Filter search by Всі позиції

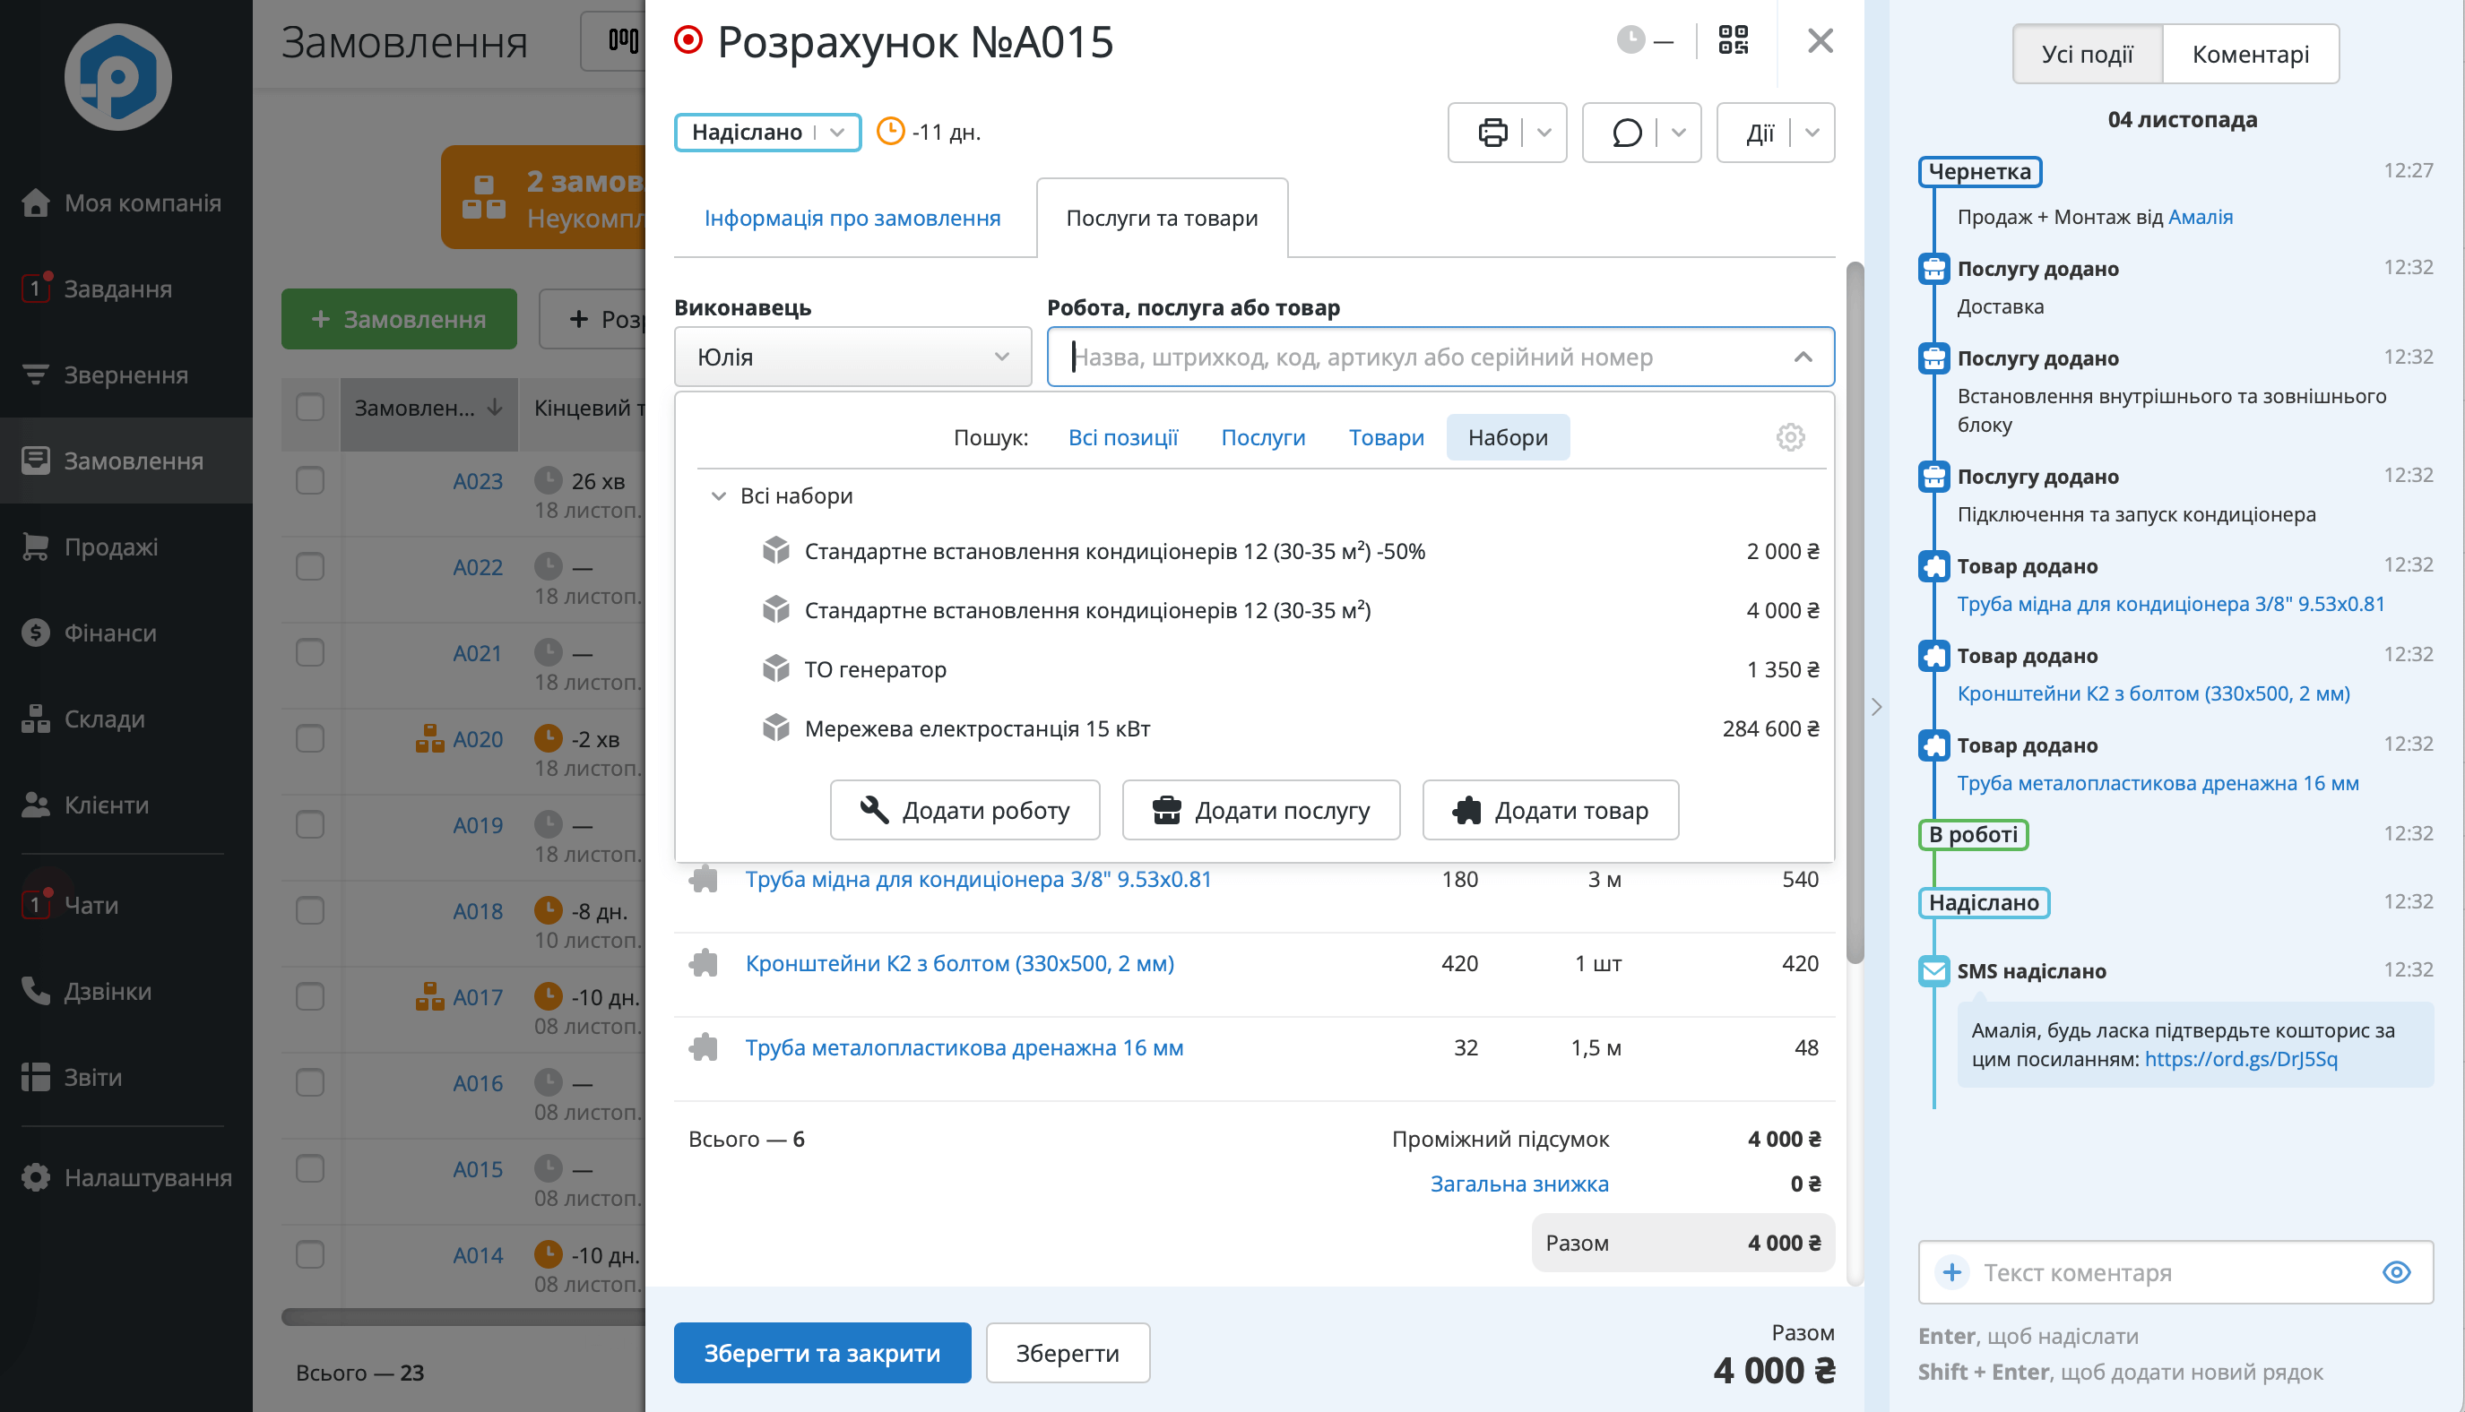coord(1122,437)
